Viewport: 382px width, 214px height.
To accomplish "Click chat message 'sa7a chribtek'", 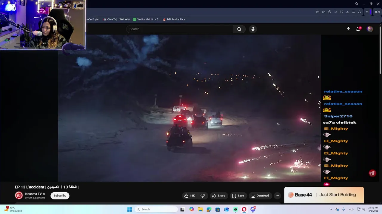I will pyautogui.click(x=340, y=122).
